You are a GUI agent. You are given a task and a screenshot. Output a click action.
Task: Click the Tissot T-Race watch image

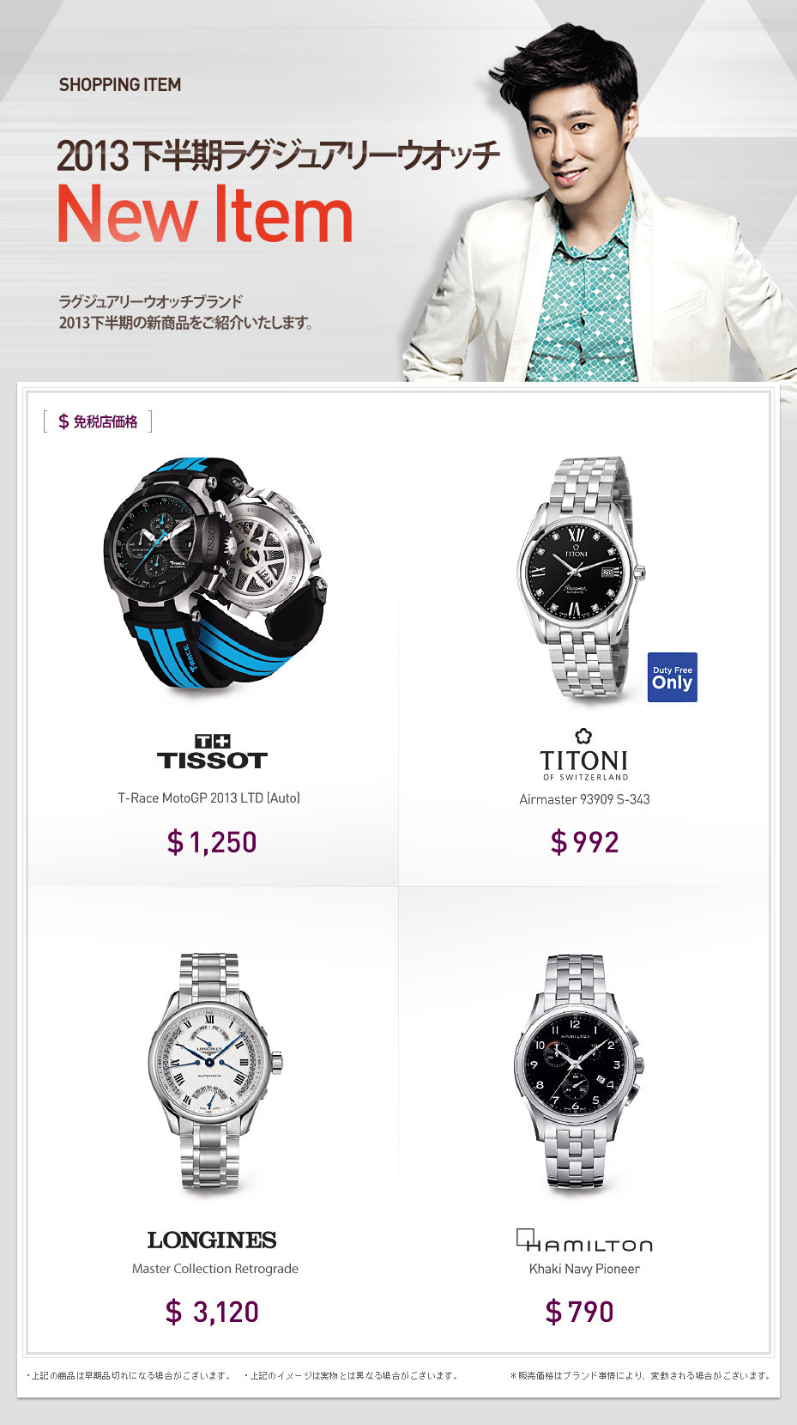pyautogui.click(x=214, y=573)
